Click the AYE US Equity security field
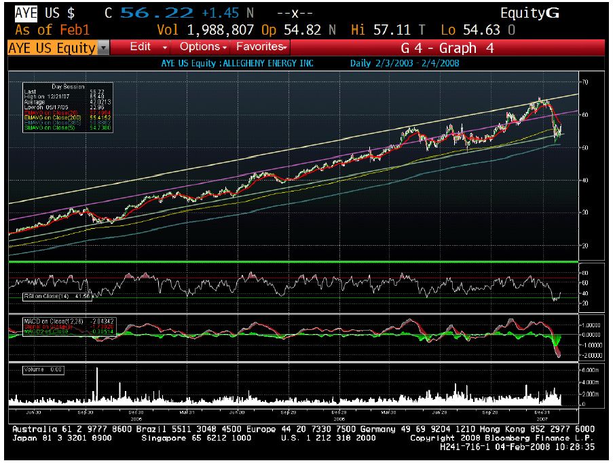 pos(52,48)
